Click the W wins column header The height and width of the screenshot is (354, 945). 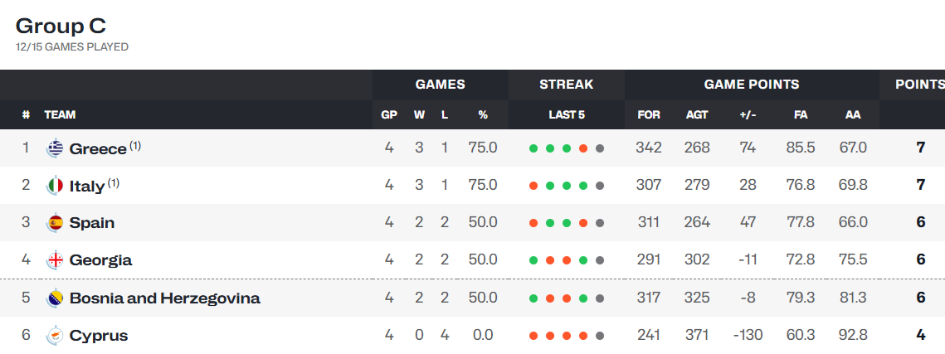(420, 114)
